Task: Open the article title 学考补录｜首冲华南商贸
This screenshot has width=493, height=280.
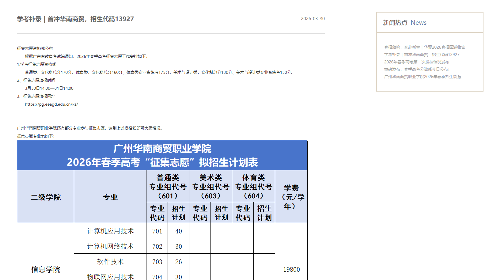Action: coord(75,19)
